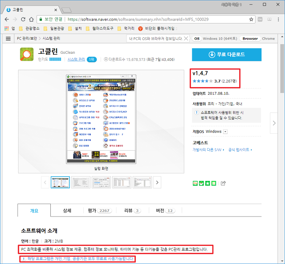Click the right-side next page arrow
285x264 pixels.
(x=274, y=123)
